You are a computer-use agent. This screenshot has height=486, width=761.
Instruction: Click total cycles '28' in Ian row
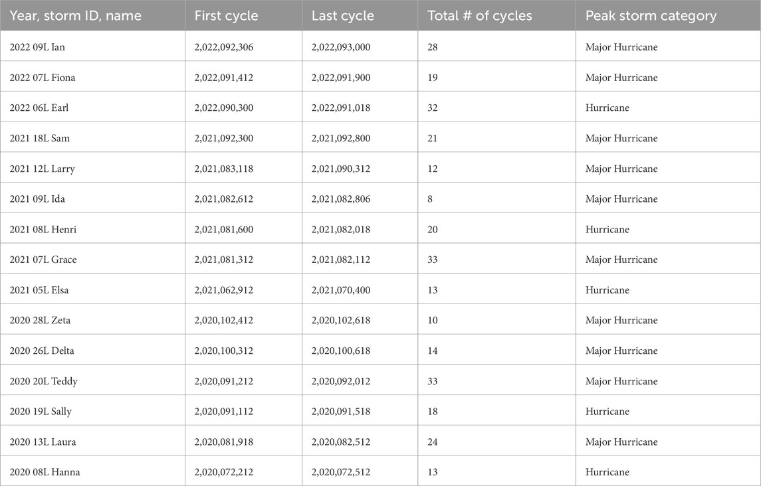pyautogui.click(x=433, y=47)
